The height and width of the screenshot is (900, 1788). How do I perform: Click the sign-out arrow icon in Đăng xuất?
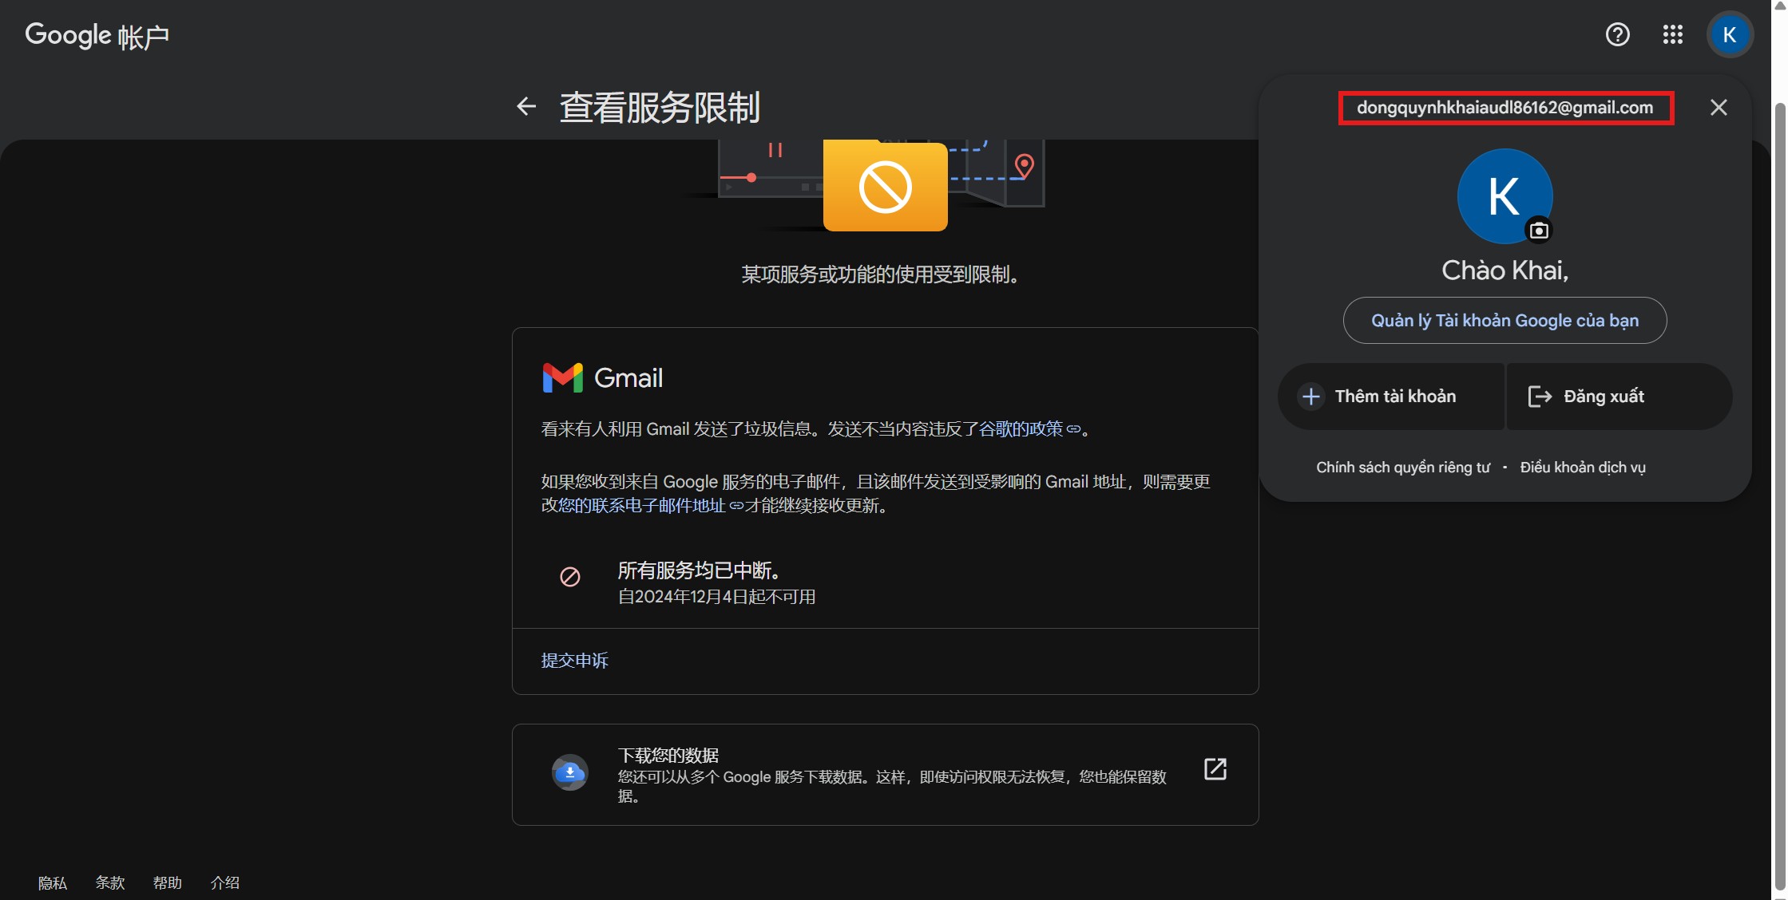pos(1540,397)
